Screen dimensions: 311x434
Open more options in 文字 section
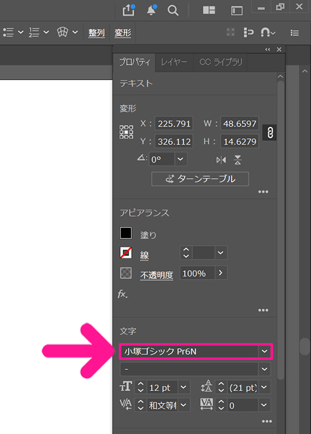point(267,422)
